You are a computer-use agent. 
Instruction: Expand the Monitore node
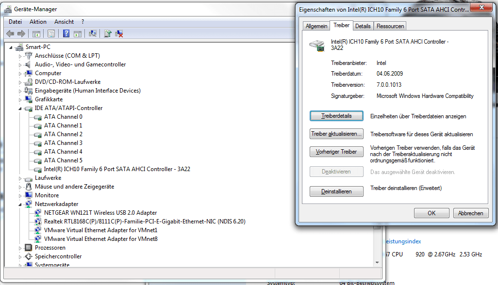point(20,196)
